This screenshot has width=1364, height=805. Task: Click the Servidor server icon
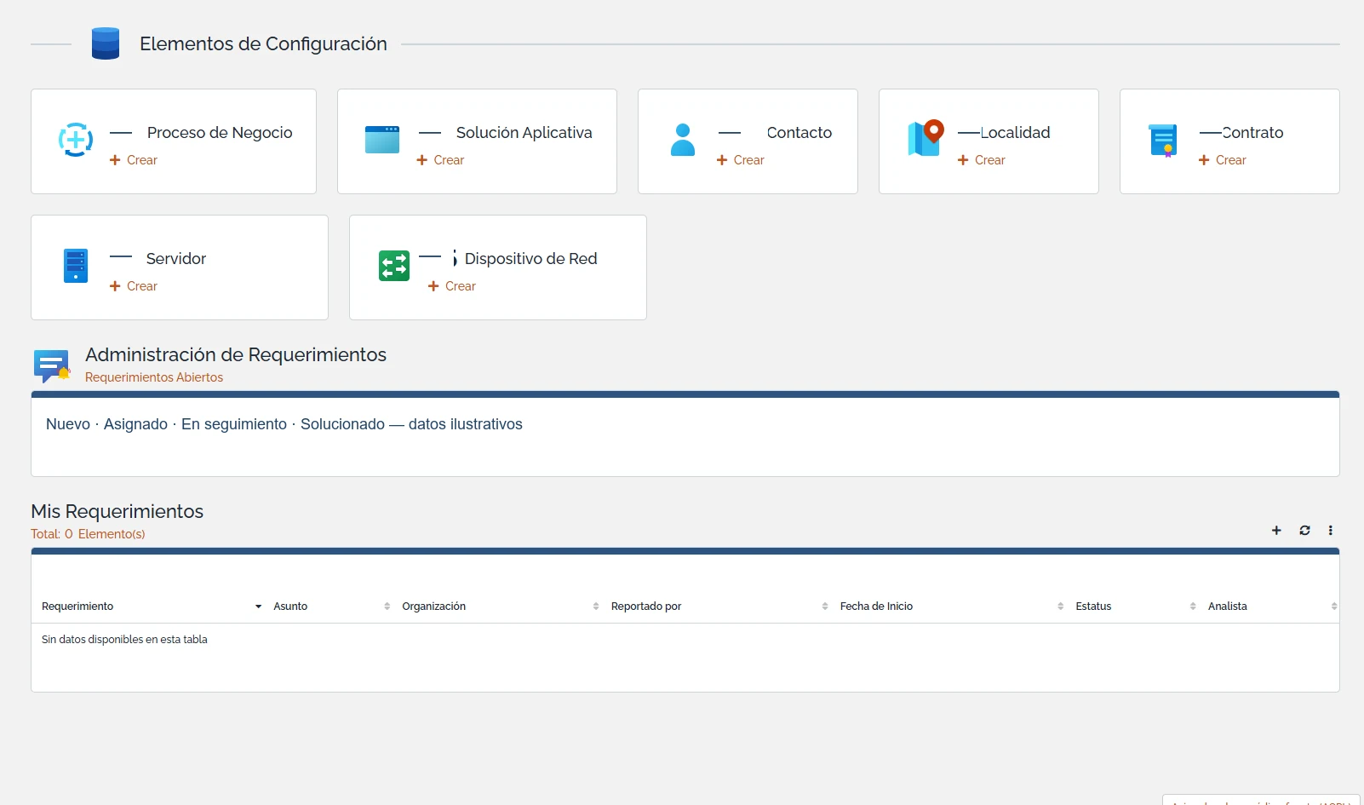tap(76, 266)
